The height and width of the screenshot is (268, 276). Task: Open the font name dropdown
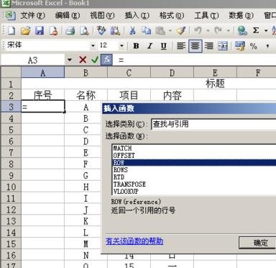[93, 45]
